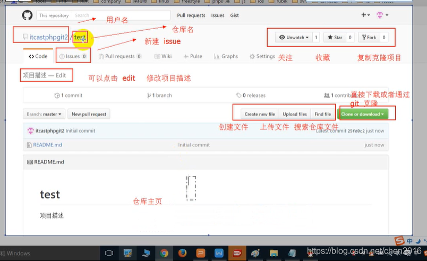Open Issues in top navigation
Screen dimensions: 427x261
pyautogui.click(x=218, y=15)
